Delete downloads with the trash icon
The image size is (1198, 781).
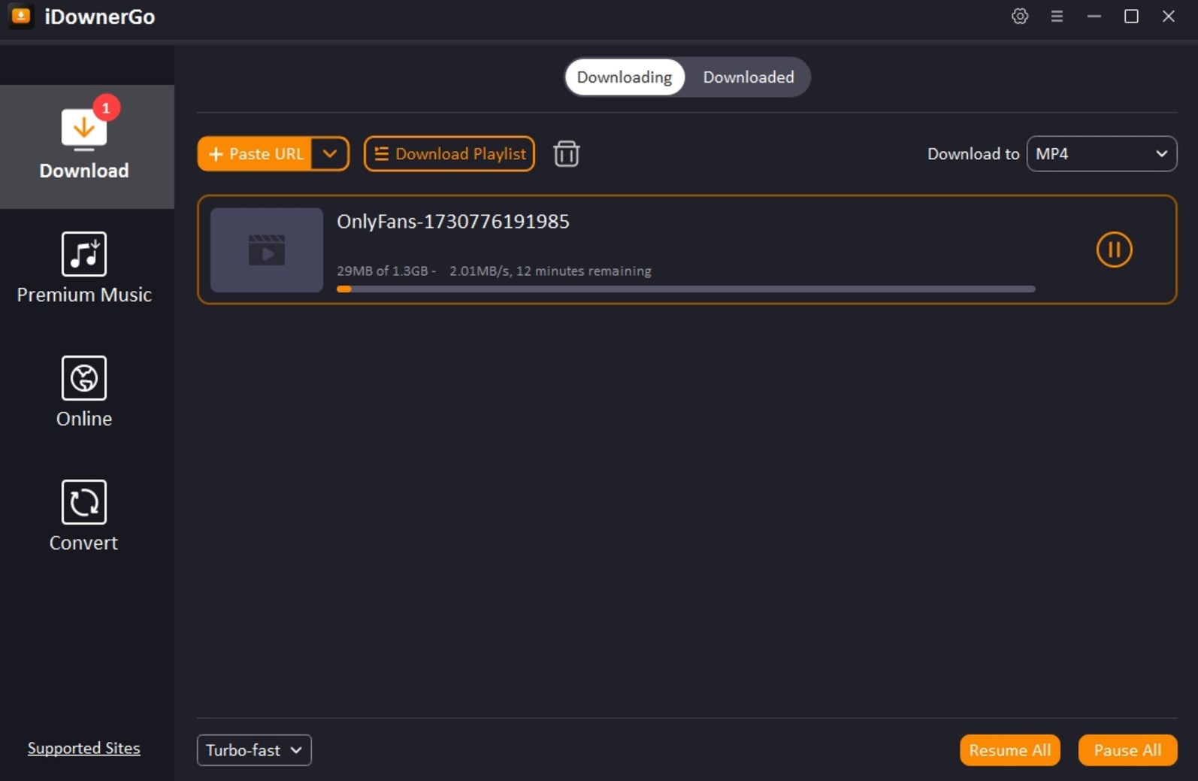566,154
